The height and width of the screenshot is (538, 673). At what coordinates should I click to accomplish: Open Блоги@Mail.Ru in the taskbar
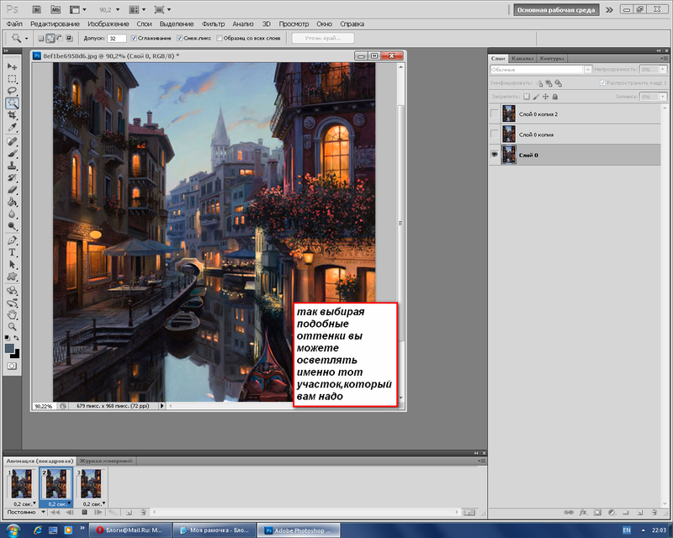coord(130,530)
